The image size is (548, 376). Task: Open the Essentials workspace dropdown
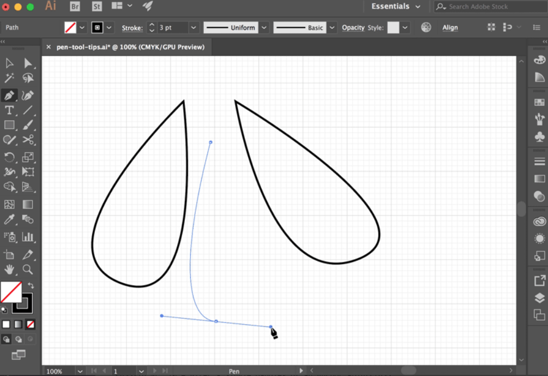tap(396, 7)
